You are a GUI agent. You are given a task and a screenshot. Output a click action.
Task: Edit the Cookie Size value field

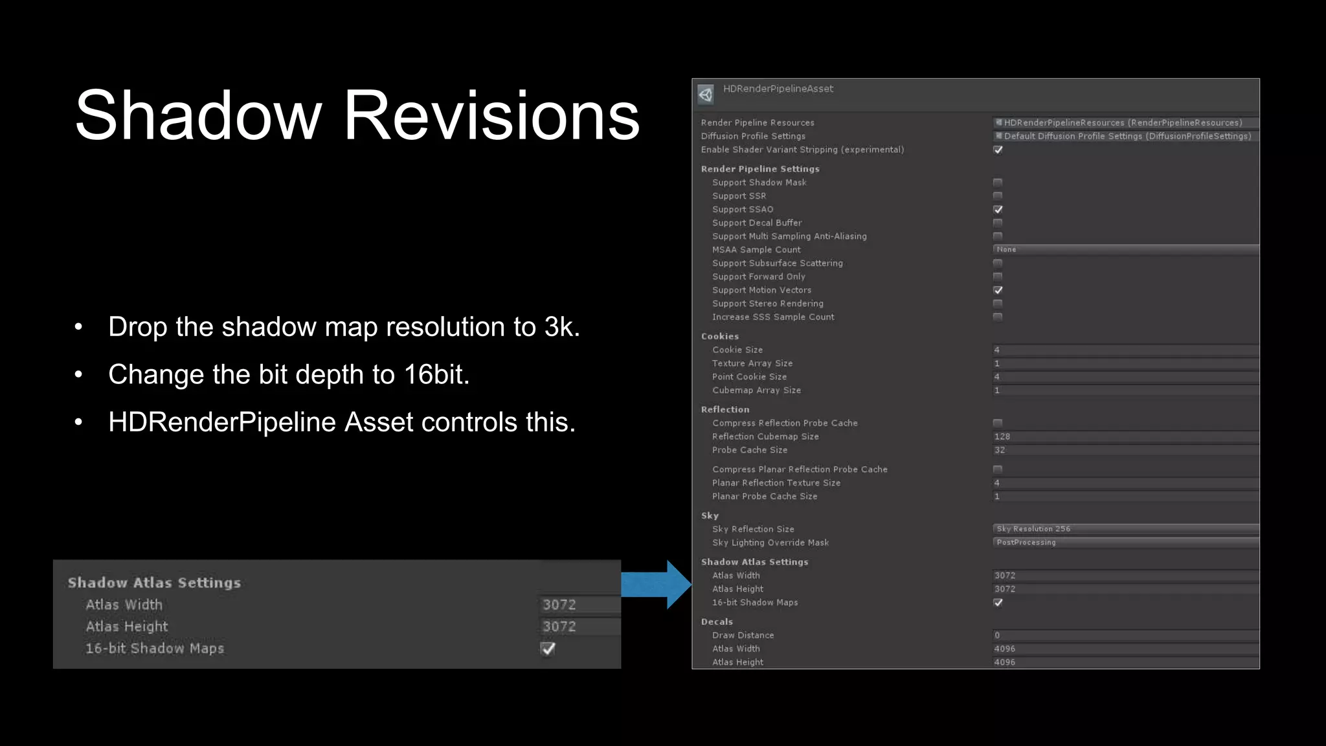pyautogui.click(x=1126, y=350)
